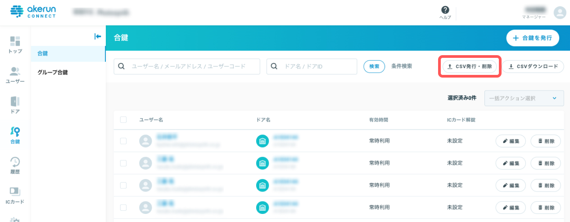Click 削除 in the second row
Viewport: 570px width, 222px height.
[546, 163]
